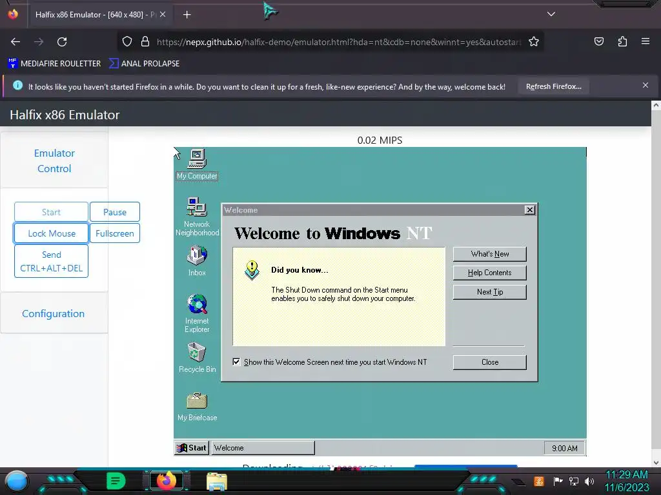The width and height of the screenshot is (661, 495).
Task: Open the Inbox desktop icon
Action: pos(197,260)
